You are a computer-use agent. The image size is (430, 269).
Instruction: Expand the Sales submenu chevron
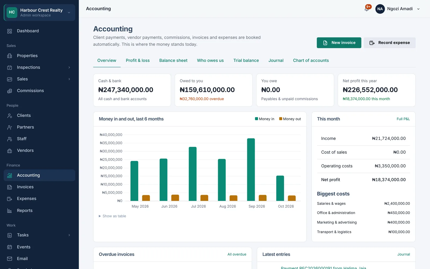(69, 79)
